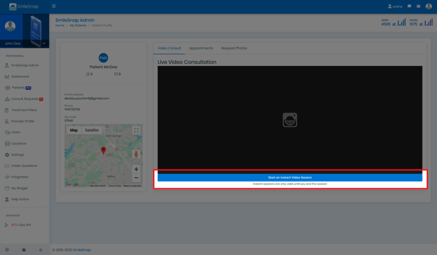Open the user avatar in top right
437x255 pixels.
click(429, 6)
